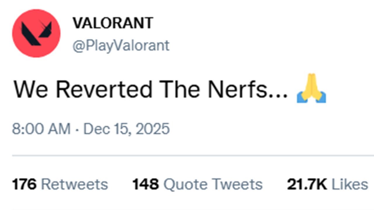Select the "Quote Tweets" label
The width and height of the screenshot is (374, 210).
[x=213, y=184]
